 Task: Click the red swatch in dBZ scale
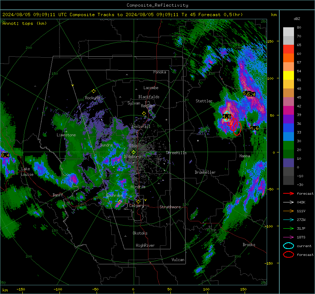(x=288, y=49)
